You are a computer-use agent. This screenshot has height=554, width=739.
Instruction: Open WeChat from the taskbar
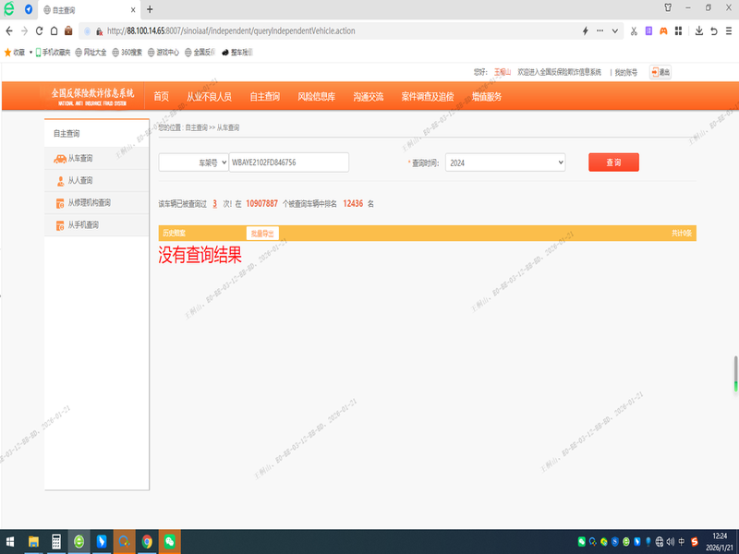(x=169, y=541)
